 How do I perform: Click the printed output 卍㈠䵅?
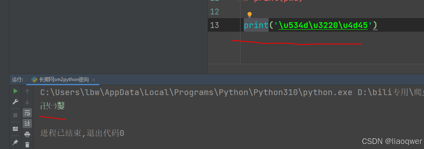pyautogui.click(x=52, y=106)
